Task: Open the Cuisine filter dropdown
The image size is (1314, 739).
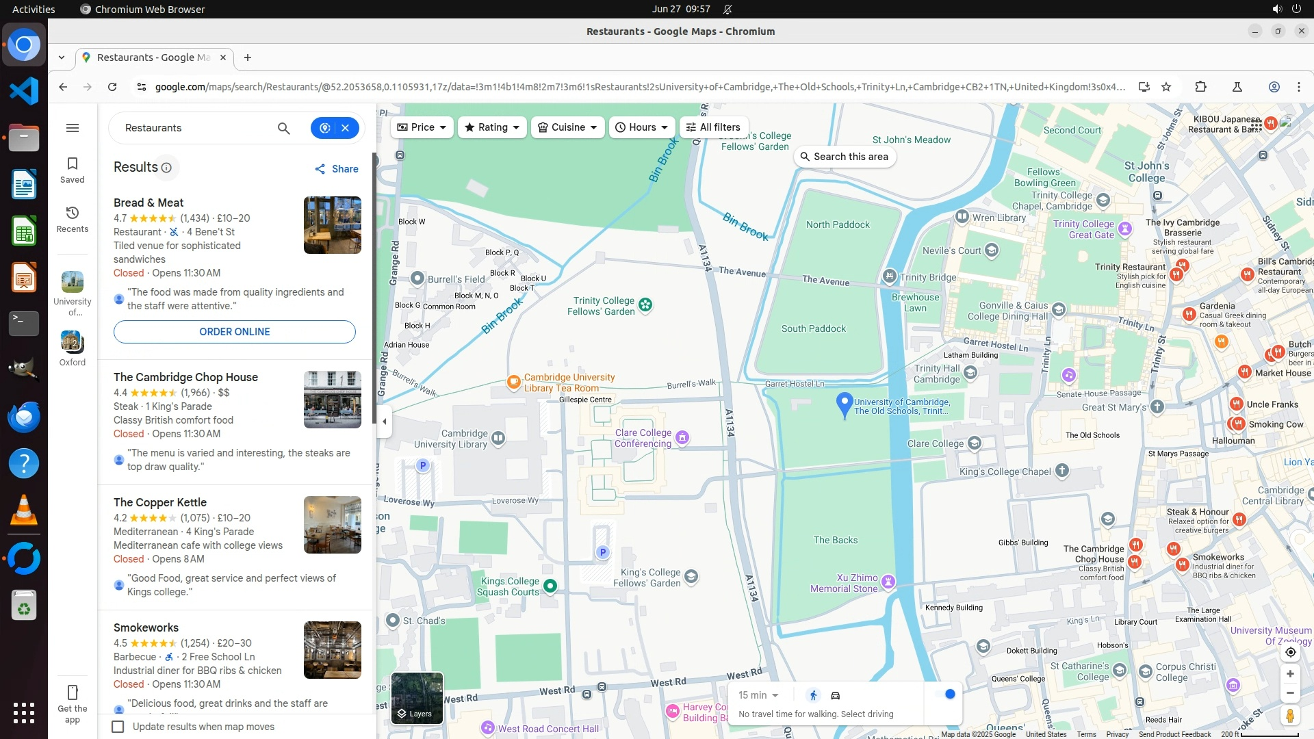Action: (567, 127)
